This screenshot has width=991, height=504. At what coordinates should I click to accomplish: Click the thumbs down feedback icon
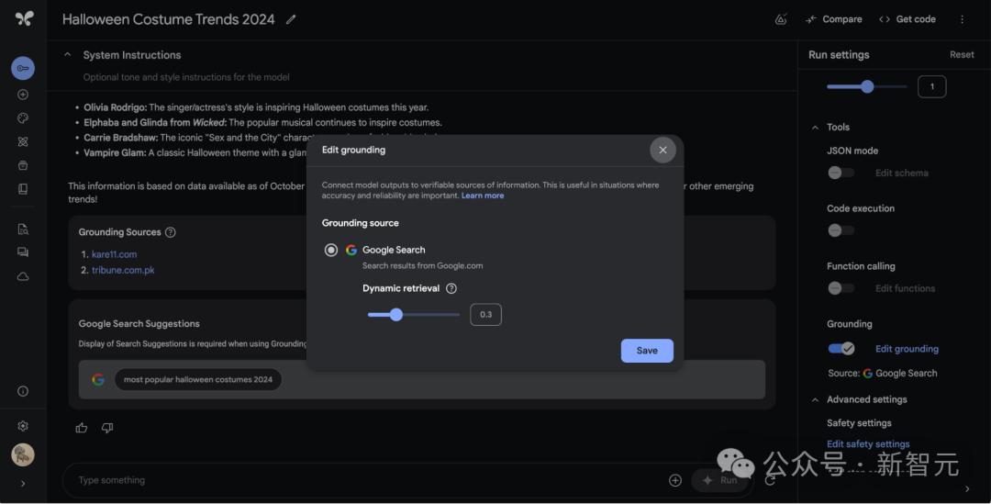(x=107, y=428)
